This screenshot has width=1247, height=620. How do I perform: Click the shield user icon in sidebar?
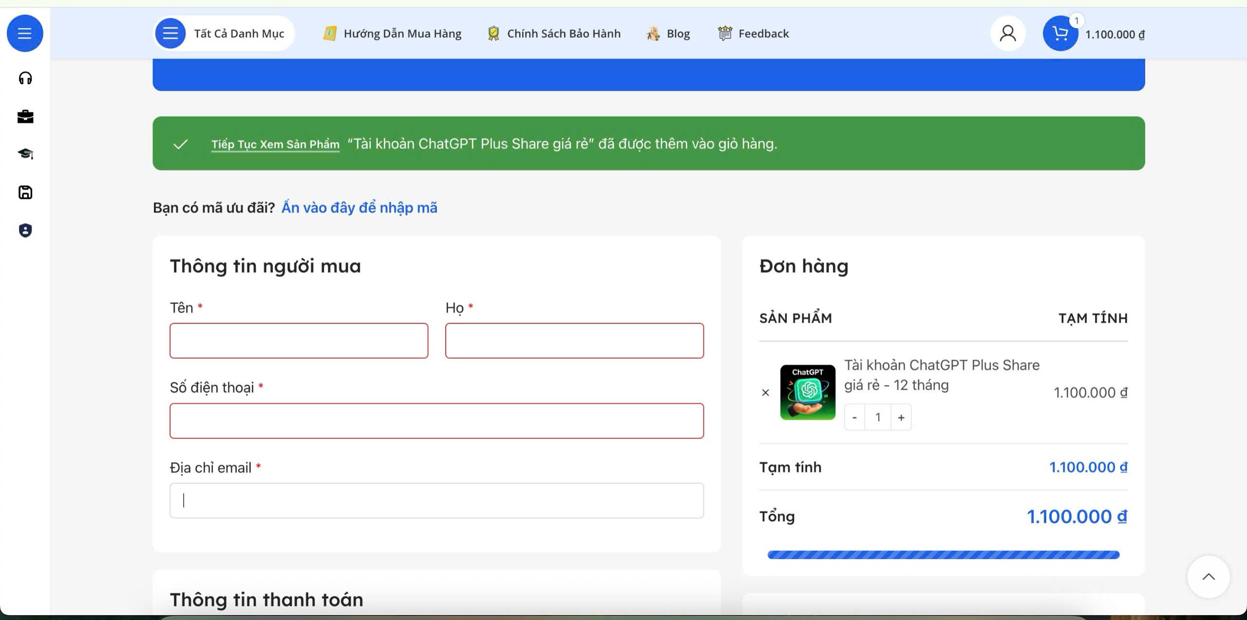[x=25, y=230]
